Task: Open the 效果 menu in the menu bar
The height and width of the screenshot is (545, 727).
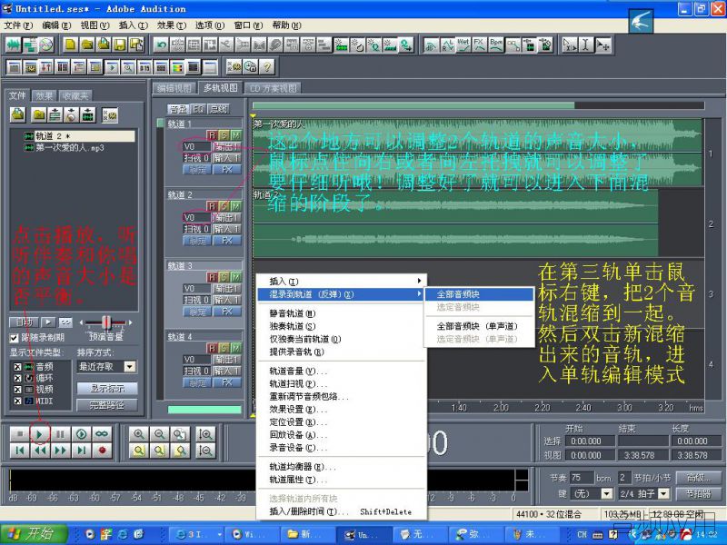Action: [172, 25]
